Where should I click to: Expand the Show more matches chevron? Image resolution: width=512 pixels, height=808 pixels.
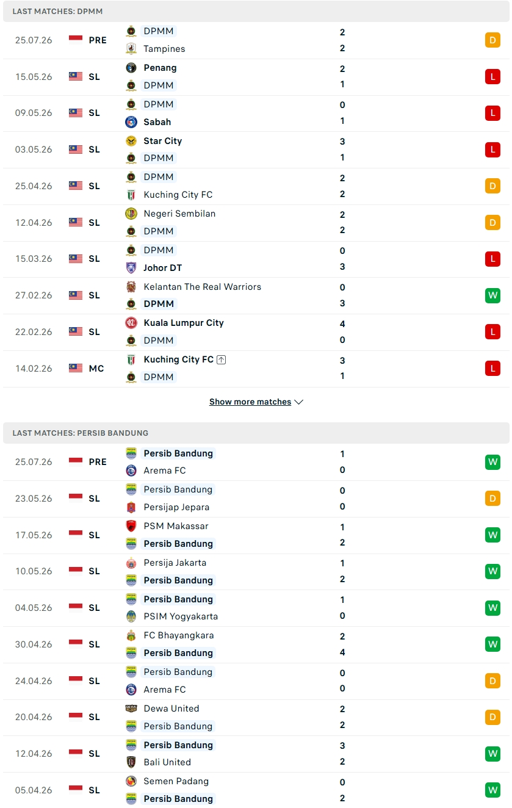point(299,402)
